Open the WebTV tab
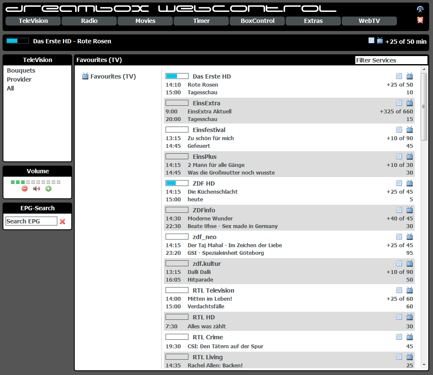433x375 pixels. pos(369,21)
